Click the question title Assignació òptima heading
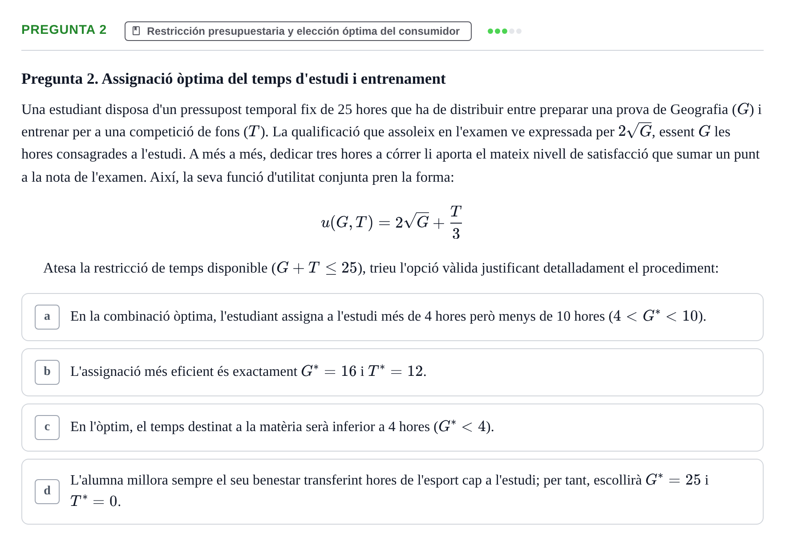Image resolution: width=785 pixels, height=546 pixels. pyautogui.click(x=234, y=79)
